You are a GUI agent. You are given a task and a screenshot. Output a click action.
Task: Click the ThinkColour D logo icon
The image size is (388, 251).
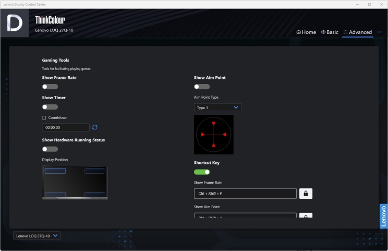click(x=15, y=23)
